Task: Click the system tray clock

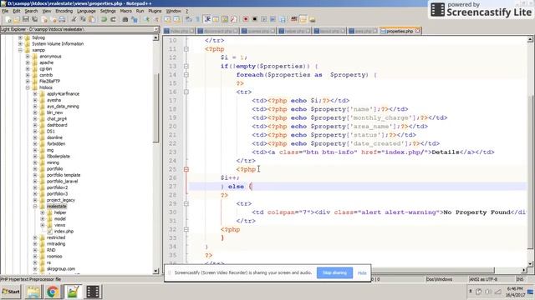Action: pyautogui.click(x=515, y=292)
